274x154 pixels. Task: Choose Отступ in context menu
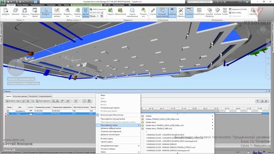point(103,101)
